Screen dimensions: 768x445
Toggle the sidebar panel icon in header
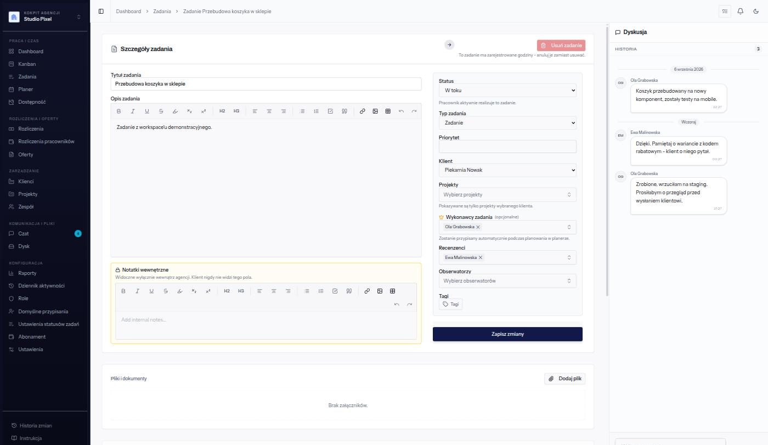point(101,11)
